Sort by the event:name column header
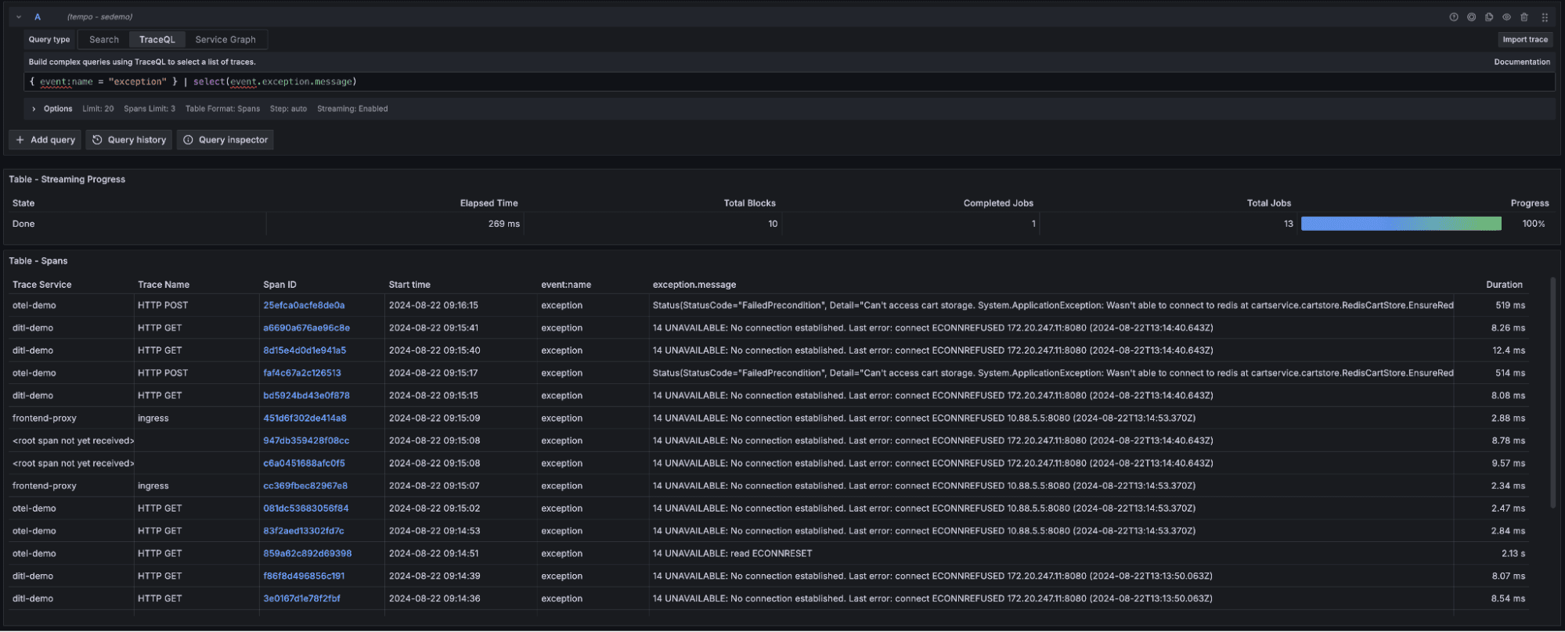 click(566, 285)
